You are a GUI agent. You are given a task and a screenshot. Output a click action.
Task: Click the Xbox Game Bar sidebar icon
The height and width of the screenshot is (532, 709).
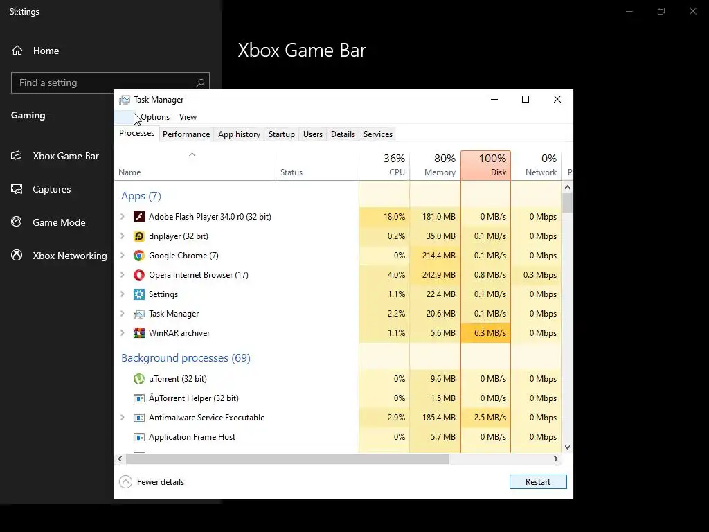point(17,156)
